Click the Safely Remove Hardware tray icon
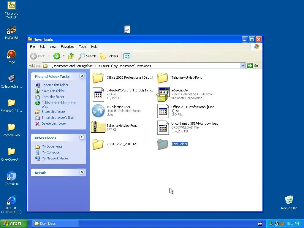 pos(271,224)
